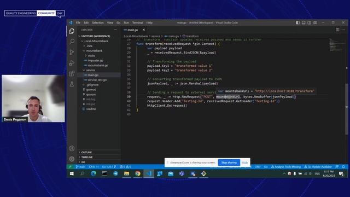Open the View menu
The width and height of the screenshot is (350, 197).
tap(110, 22)
